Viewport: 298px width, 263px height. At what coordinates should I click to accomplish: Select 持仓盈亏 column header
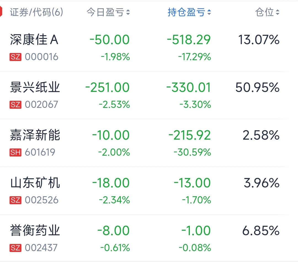click(189, 12)
